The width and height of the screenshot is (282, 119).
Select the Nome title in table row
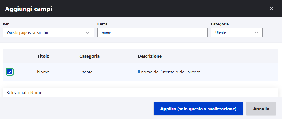coord(43,72)
